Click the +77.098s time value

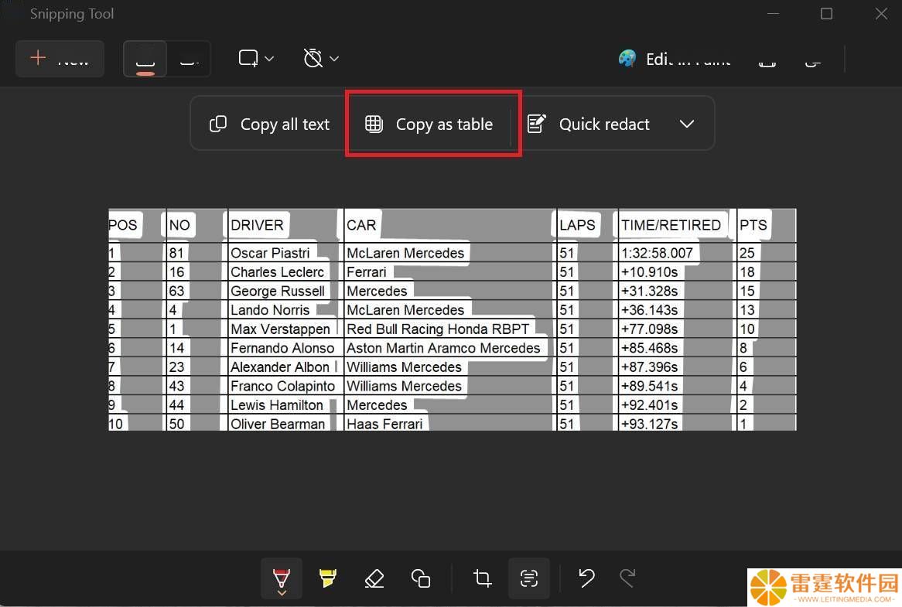[650, 329]
